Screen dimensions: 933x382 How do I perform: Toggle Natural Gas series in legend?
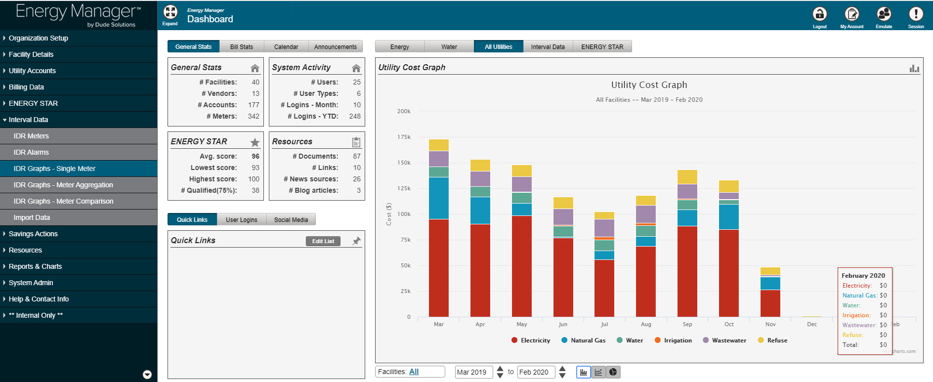(583, 340)
